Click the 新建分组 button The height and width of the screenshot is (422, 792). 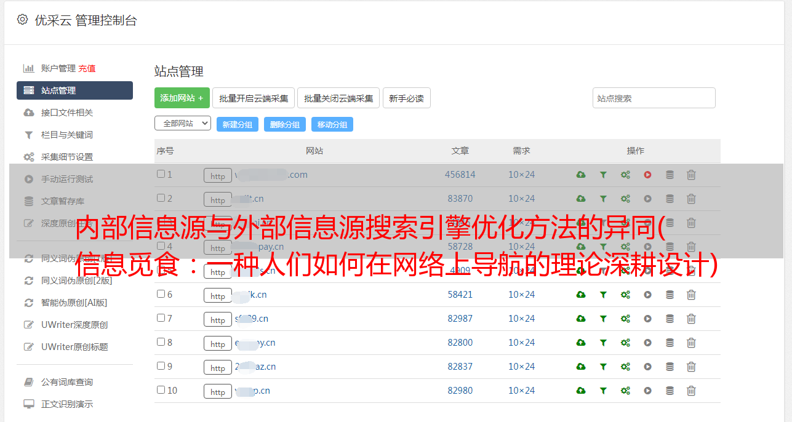pyautogui.click(x=238, y=124)
